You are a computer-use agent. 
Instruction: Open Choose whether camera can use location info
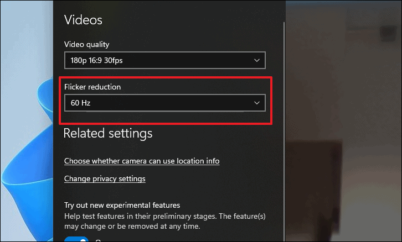click(x=142, y=161)
